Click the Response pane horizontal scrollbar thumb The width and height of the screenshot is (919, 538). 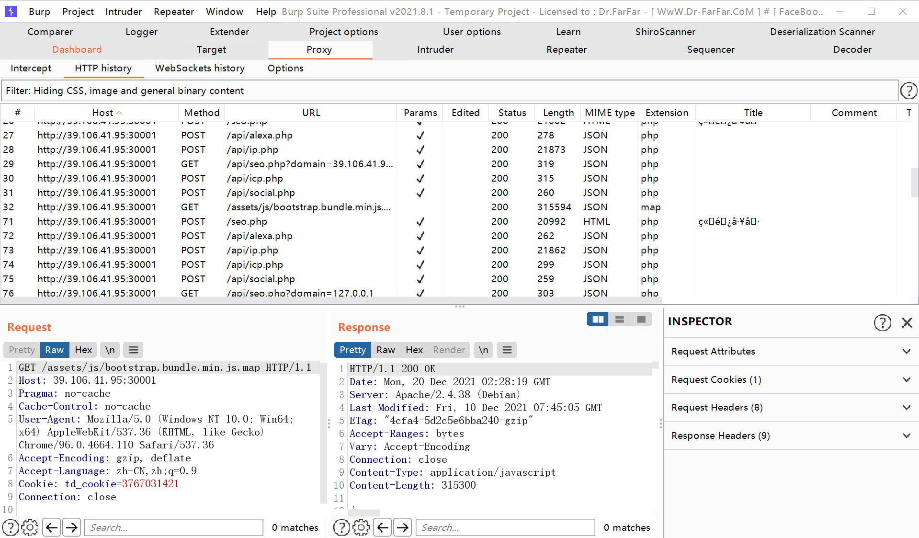coord(364,513)
